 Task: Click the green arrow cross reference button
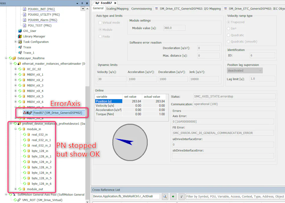pyautogui.click(x=173, y=196)
